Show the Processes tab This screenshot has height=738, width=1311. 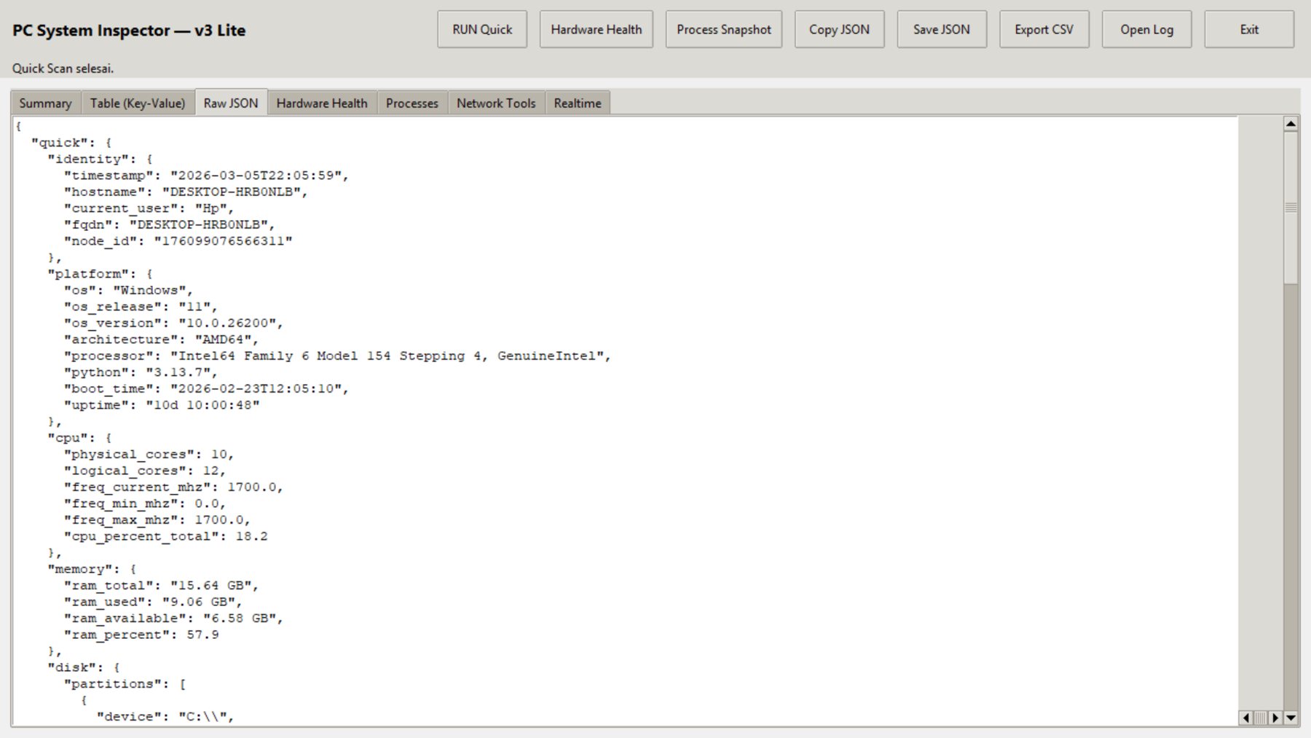pos(412,103)
